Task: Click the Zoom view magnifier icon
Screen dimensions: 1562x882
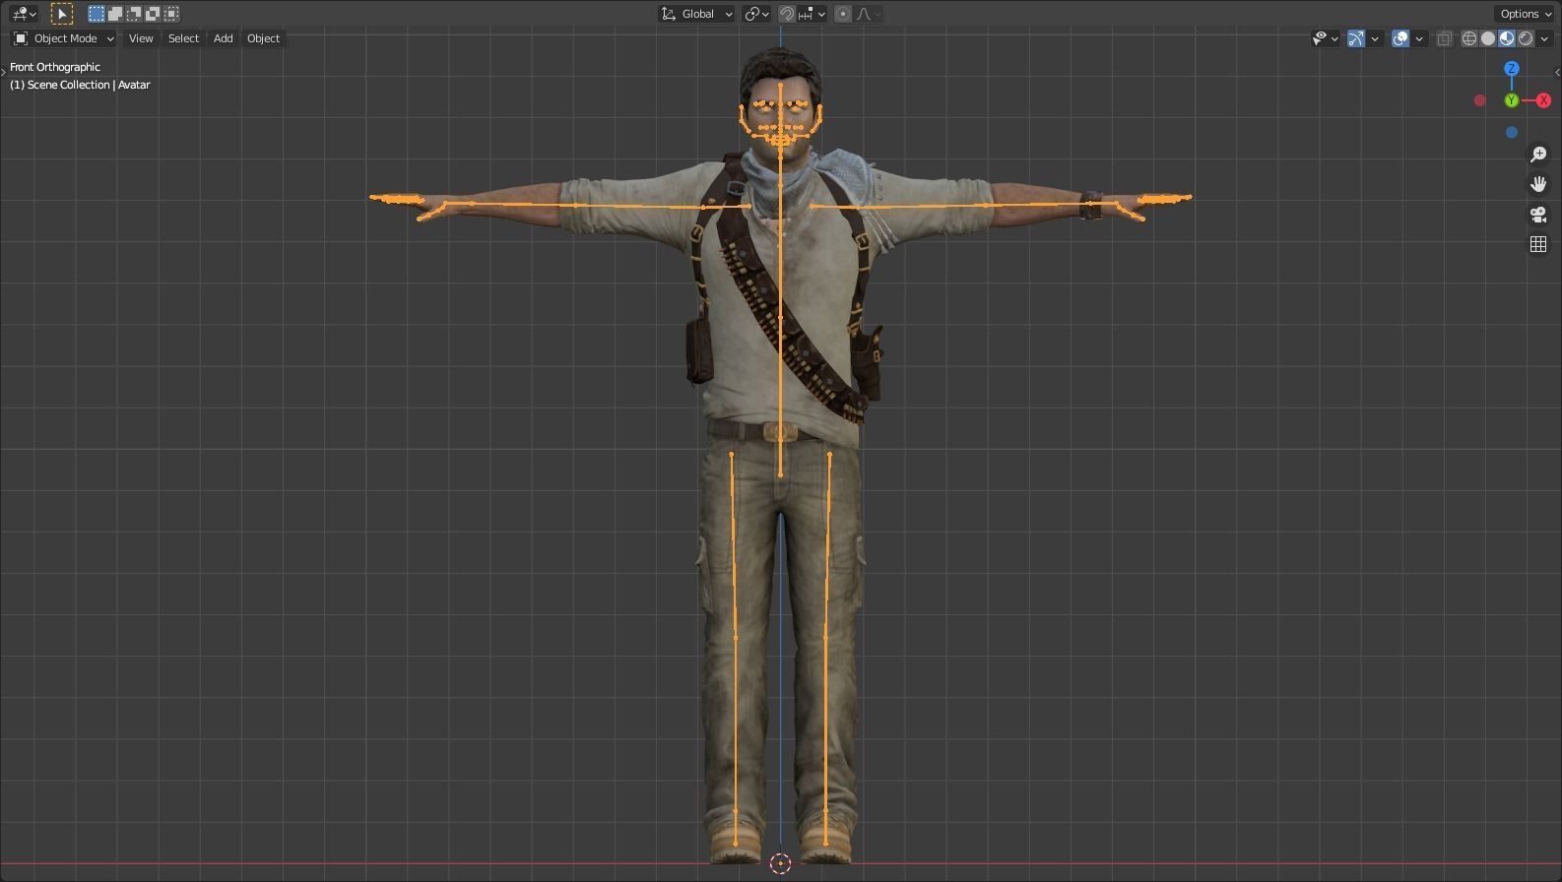Action: tap(1538, 155)
